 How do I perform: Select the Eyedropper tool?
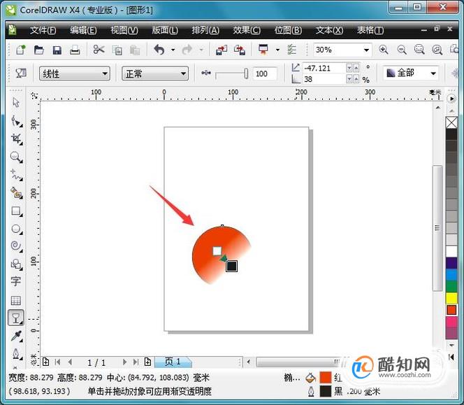click(16, 336)
